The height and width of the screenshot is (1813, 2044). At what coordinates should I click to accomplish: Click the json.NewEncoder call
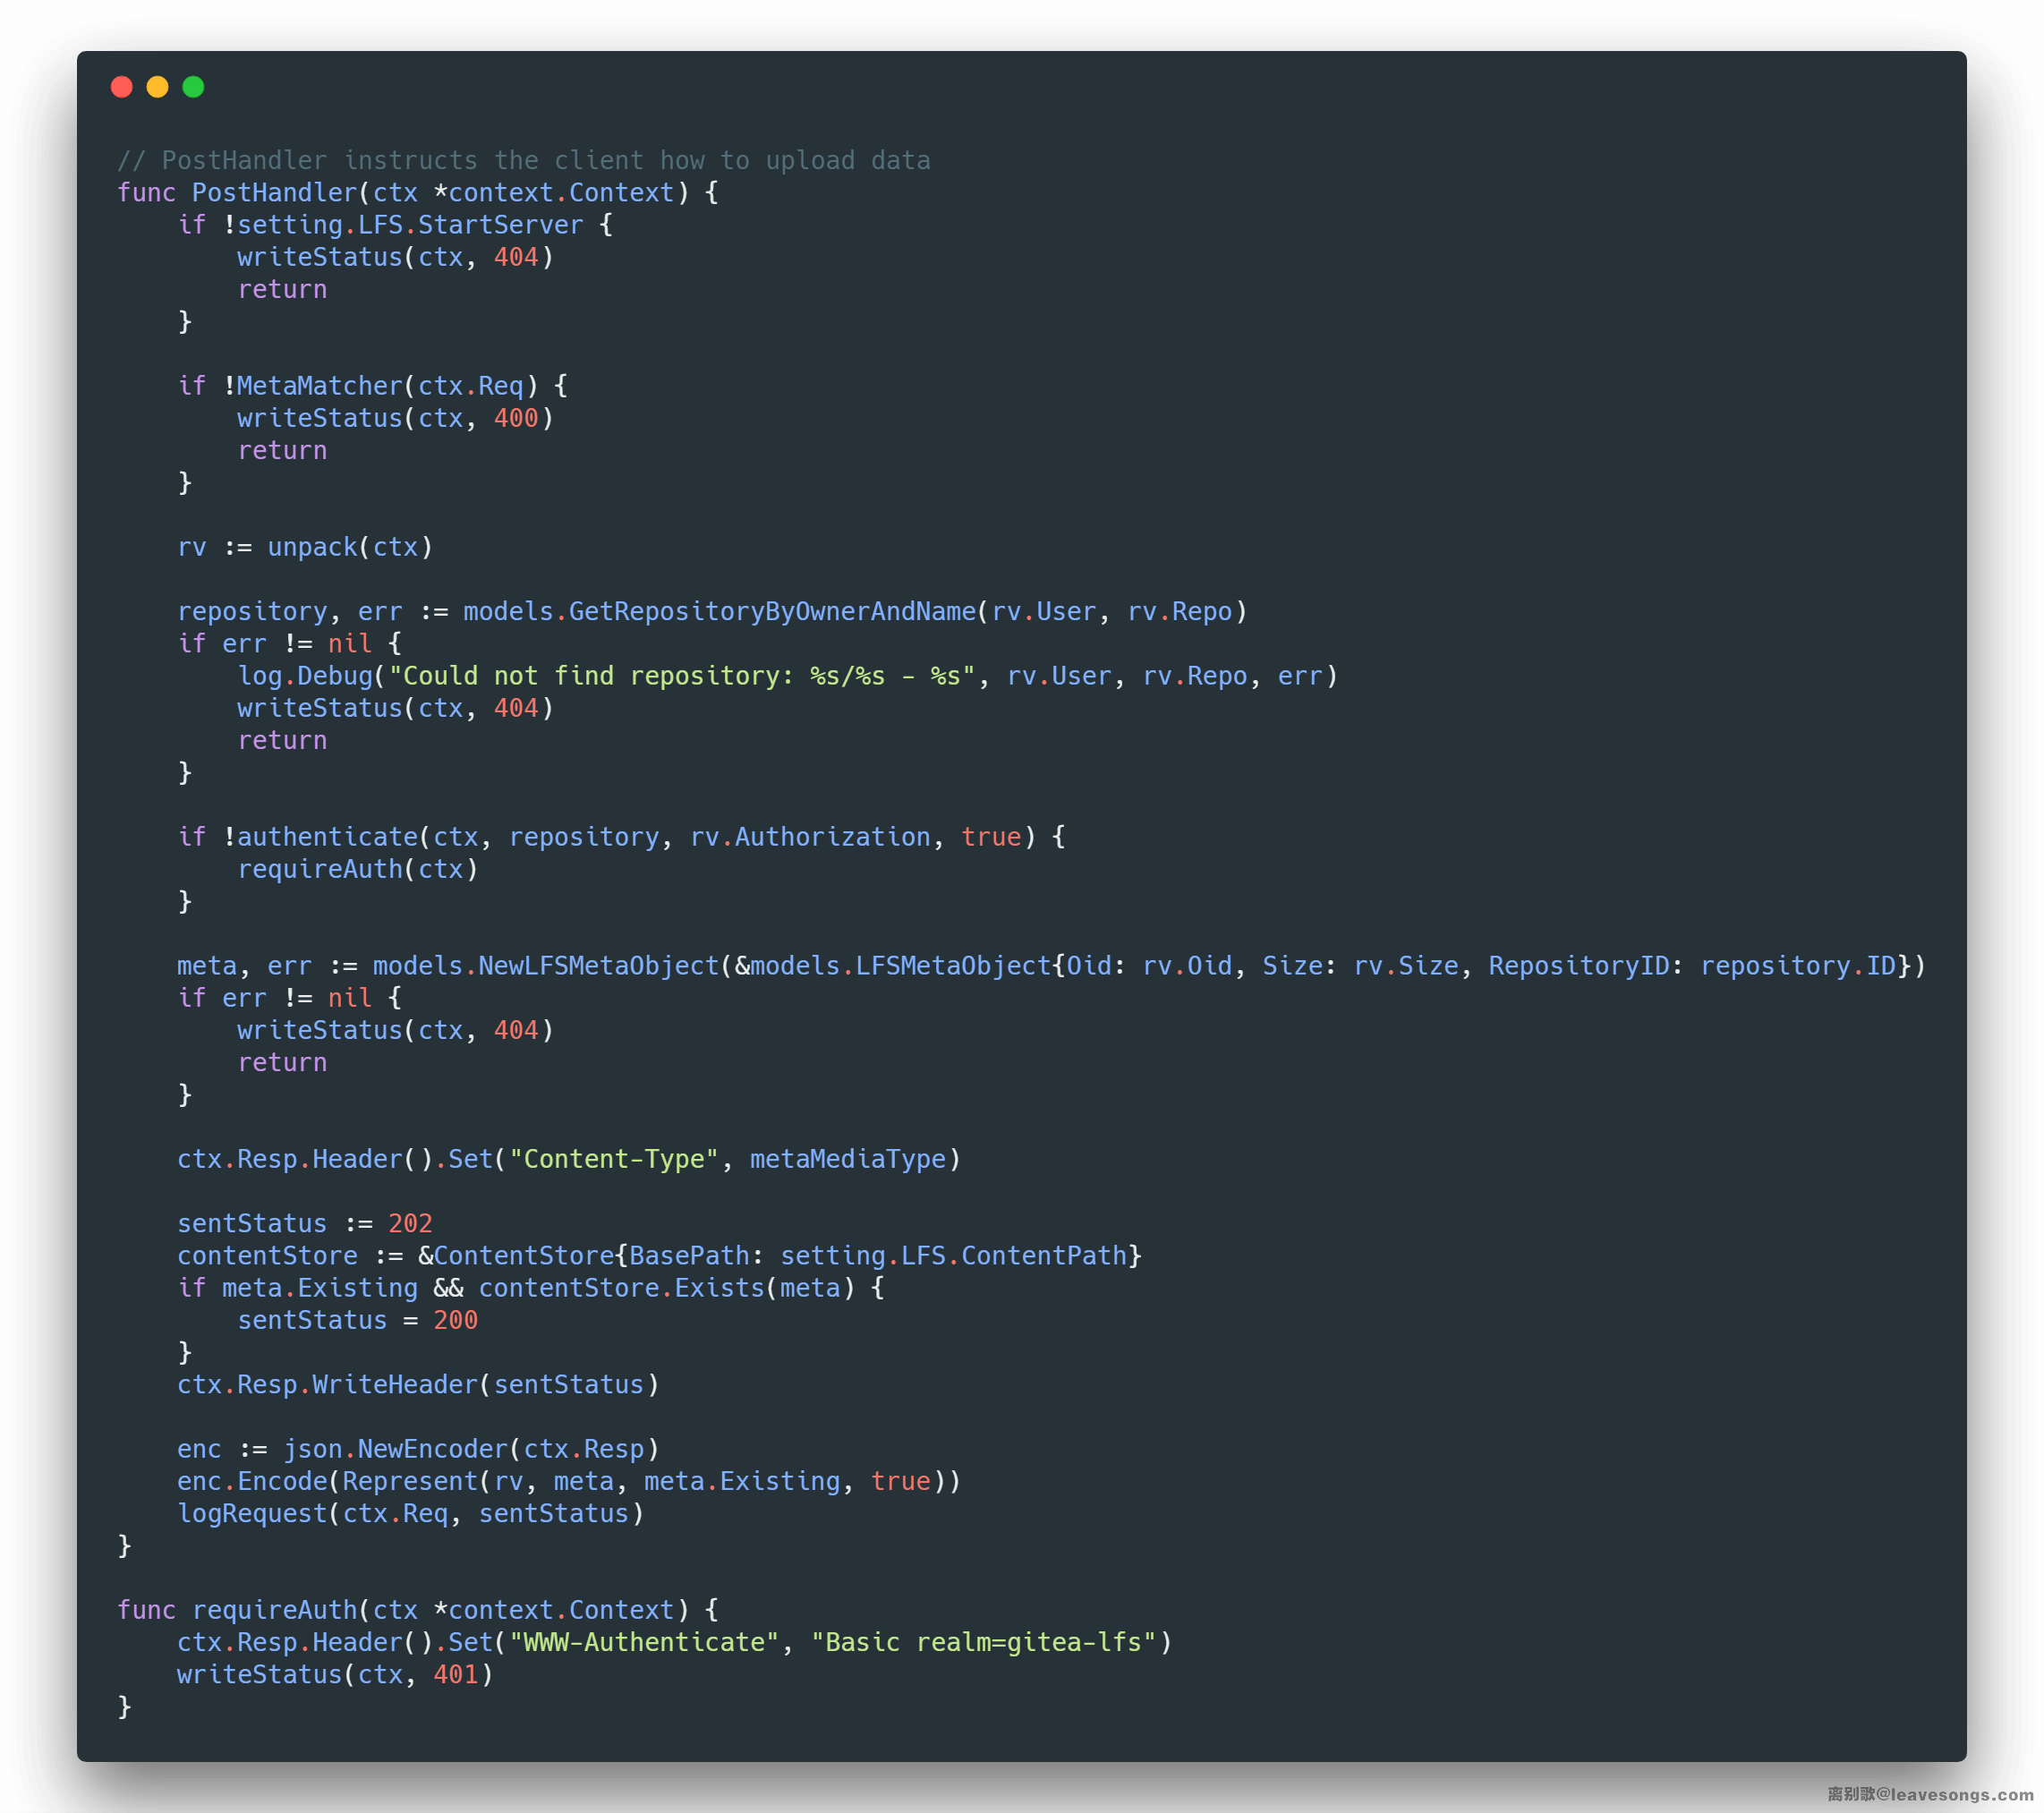396,1449
